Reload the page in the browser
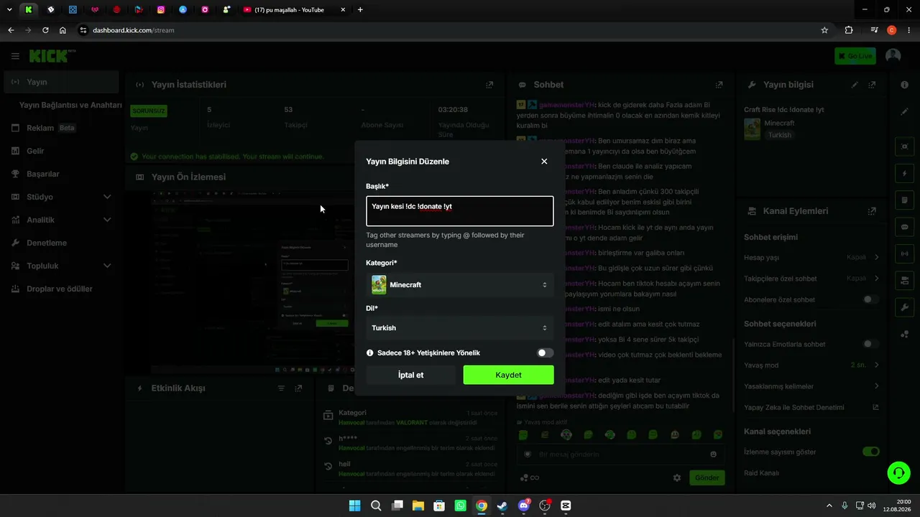920x517 pixels. tap(45, 30)
